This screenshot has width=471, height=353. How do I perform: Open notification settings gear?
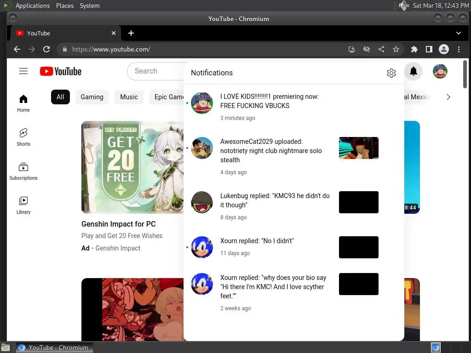(391, 73)
